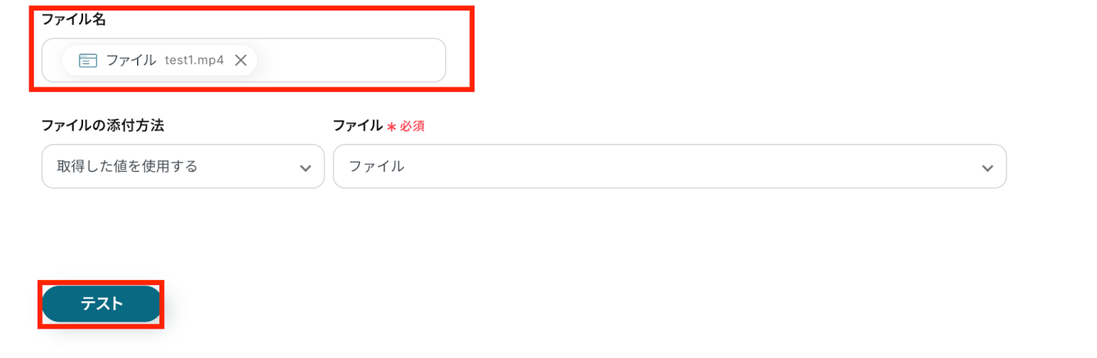1097x358 pixels.
Task: Click the ファイル label above the right dropdown
Action: coord(358,125)
